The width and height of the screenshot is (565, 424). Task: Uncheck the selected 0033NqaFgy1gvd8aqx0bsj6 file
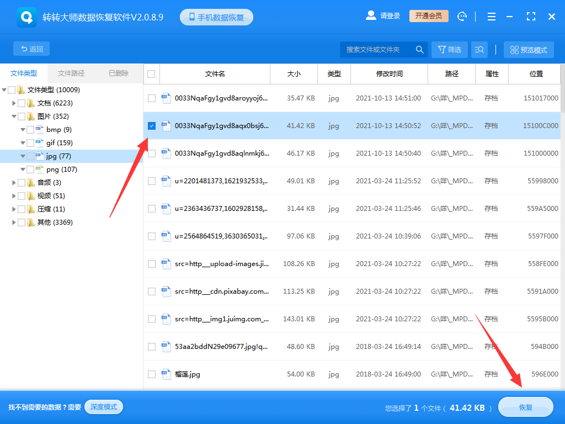click(x=151, y=126)
